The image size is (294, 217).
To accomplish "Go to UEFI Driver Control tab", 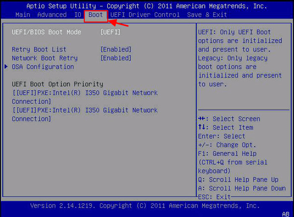I will click(x=145, y=15).
